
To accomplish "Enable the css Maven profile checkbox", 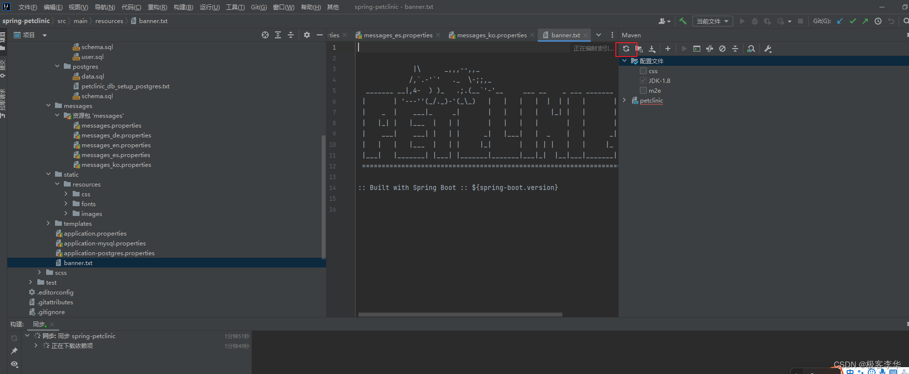I will tap(643, 71).
